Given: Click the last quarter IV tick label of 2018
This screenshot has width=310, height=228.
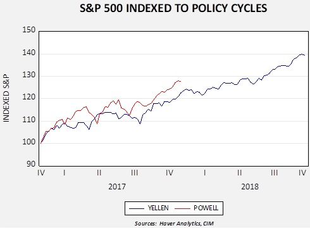Looking at the screenshot, I should click(x=302, y=173).
